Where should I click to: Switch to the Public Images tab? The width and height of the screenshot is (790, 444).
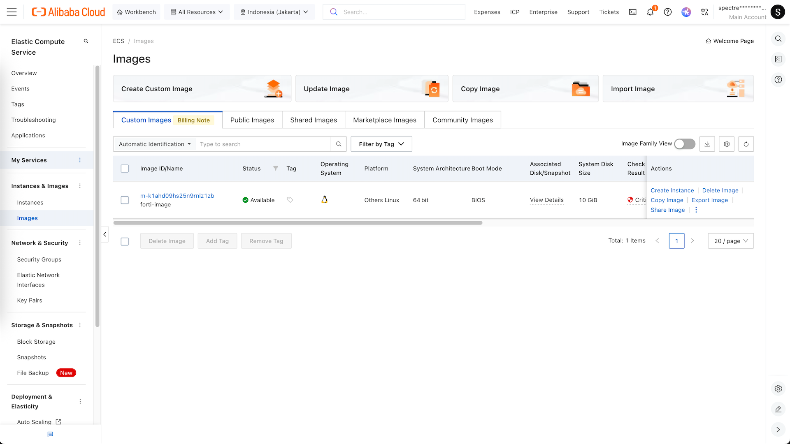[252, 120]
